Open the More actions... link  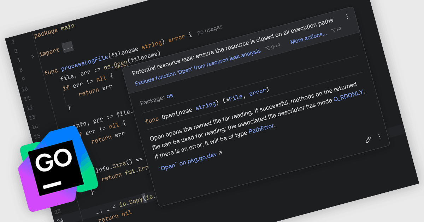[308, 38]
